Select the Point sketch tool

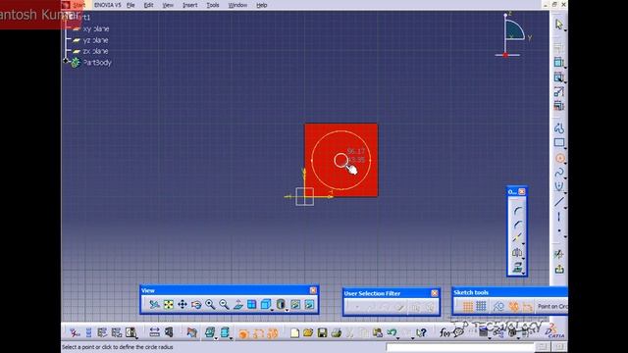coord(559,231)
